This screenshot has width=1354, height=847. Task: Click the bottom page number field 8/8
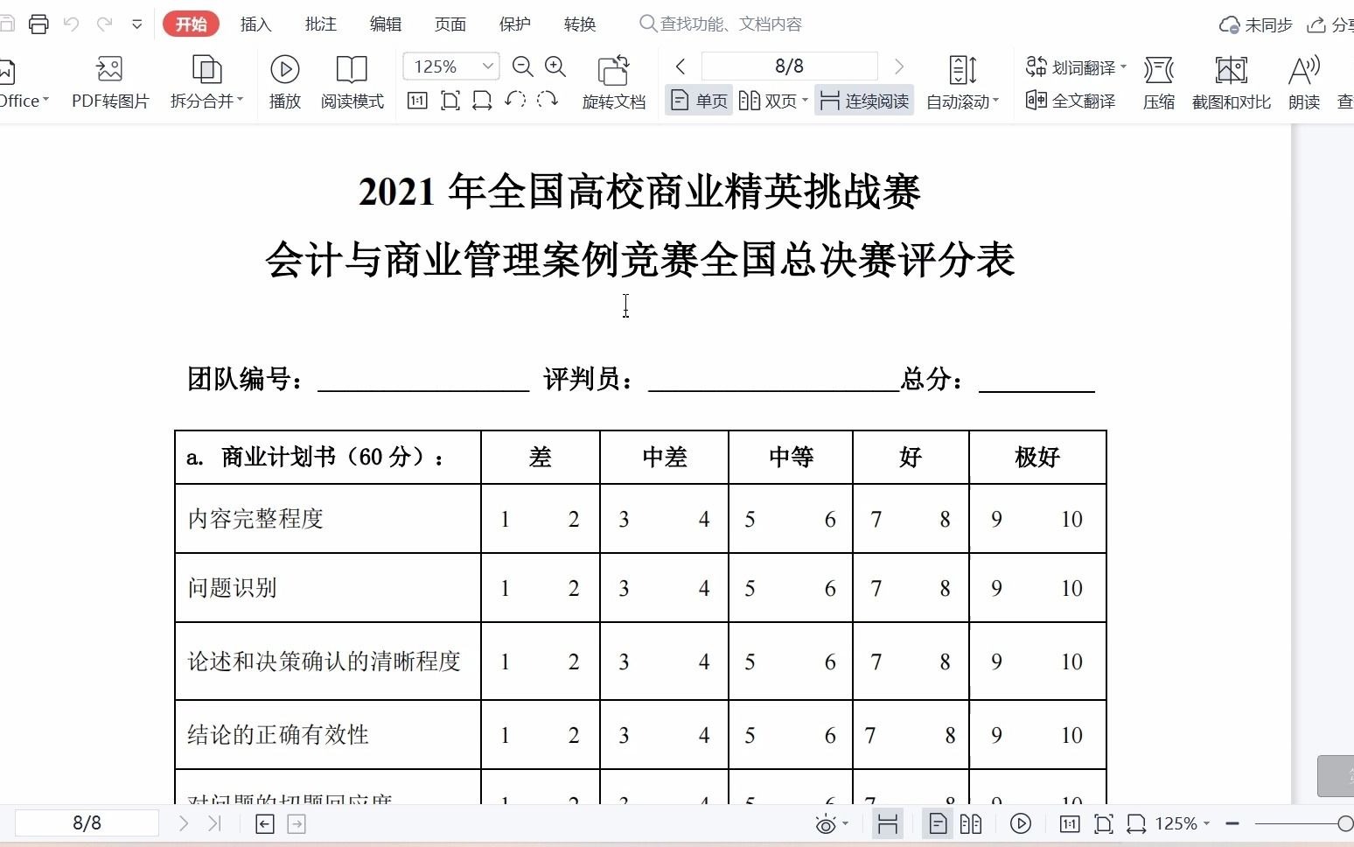coord(87,823)
